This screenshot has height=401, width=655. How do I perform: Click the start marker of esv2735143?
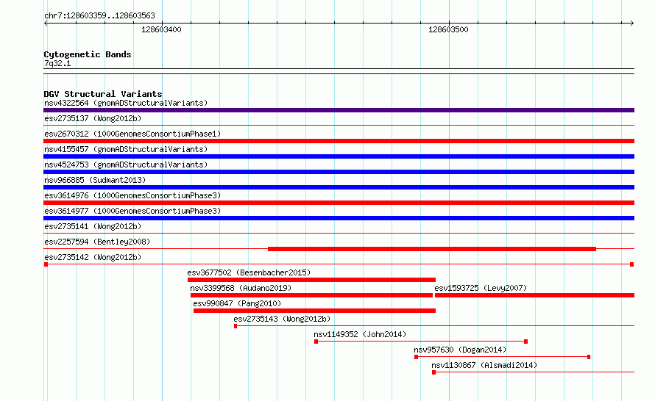pyautogui.click(x=236, y=326)
